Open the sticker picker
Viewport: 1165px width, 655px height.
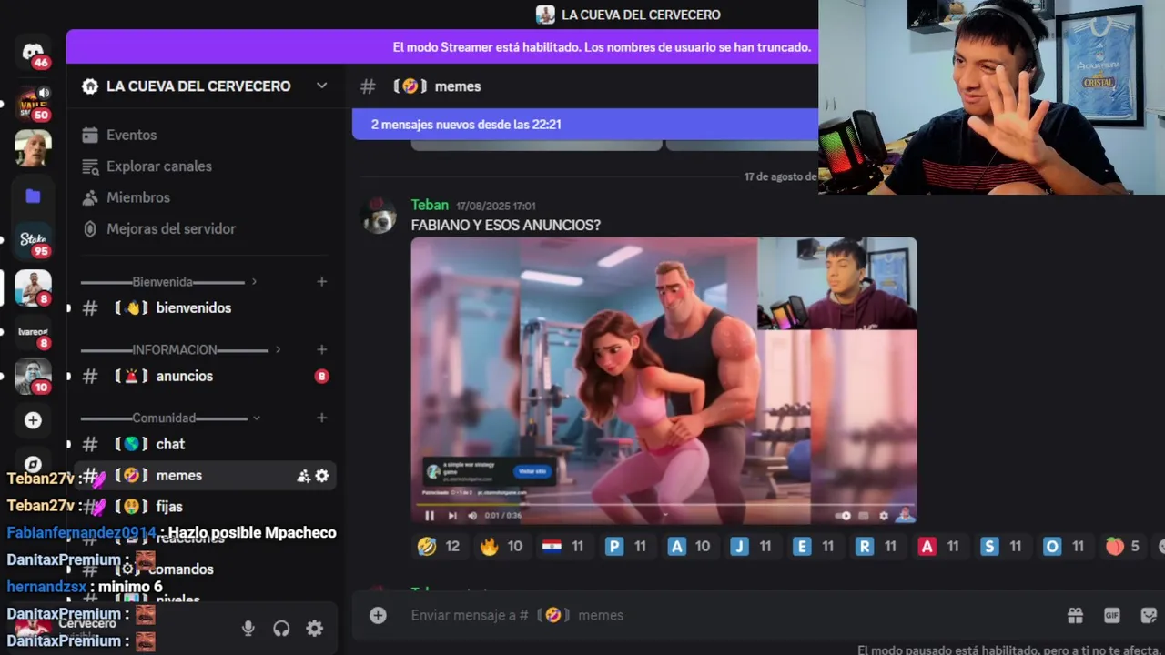pos(1148,616)
